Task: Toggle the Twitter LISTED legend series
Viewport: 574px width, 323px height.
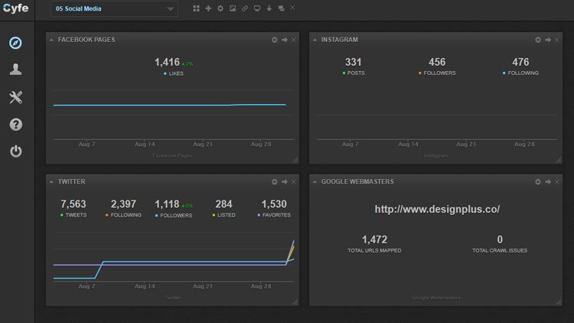Action: click(223, 215)
